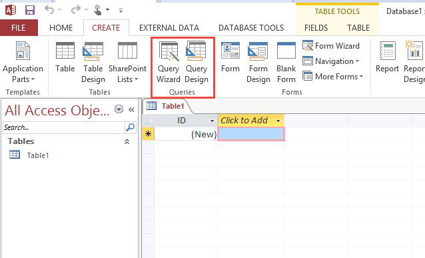Screen dimensions: 425x258
Task: Open the ID column dropdown arrow
Action: (212, 121)
